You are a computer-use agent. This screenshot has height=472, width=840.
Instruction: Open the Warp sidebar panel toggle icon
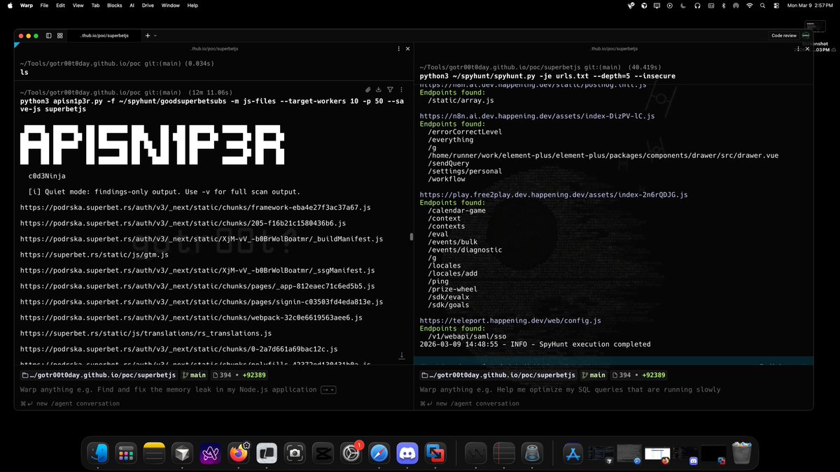[x=48, y=35]
